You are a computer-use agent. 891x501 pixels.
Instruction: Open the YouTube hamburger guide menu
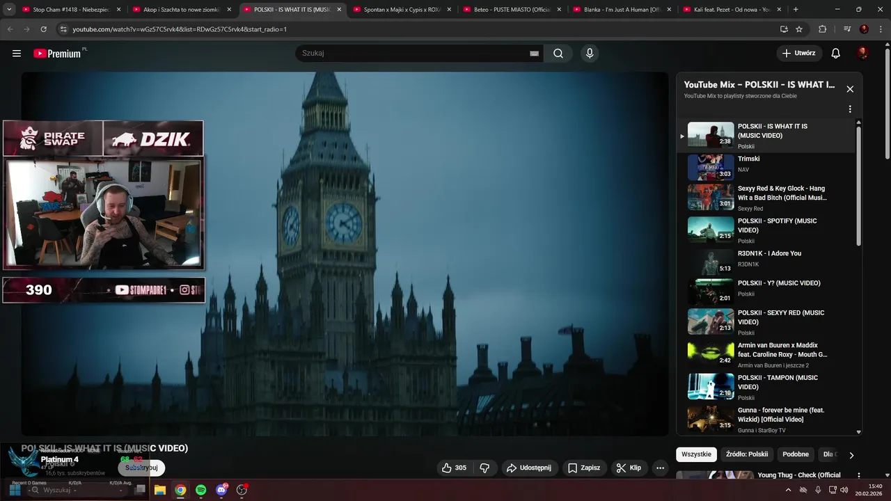click(x=17, y=53)
